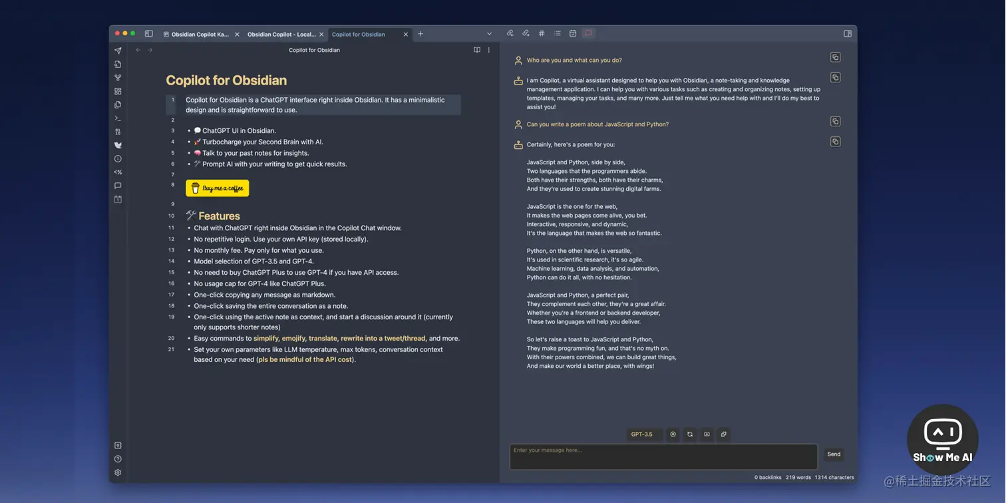Toggle the left sidebar panel icon

pyautogui.click(x=149, y=34)
